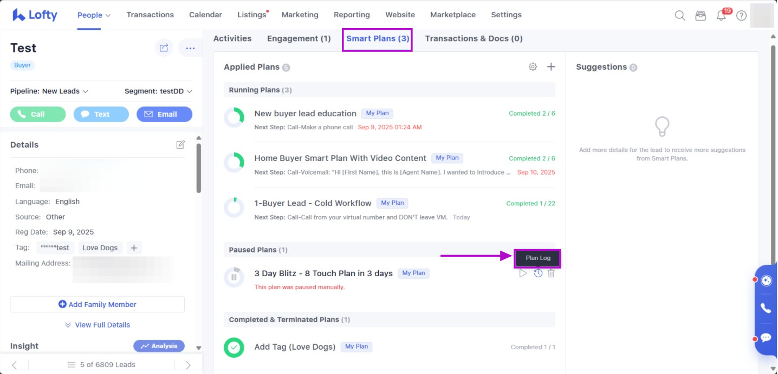This screenshot has height=374, width=778.
Task: Expand the Pipeline: New Leads dropdown
Action: [49, 91]
